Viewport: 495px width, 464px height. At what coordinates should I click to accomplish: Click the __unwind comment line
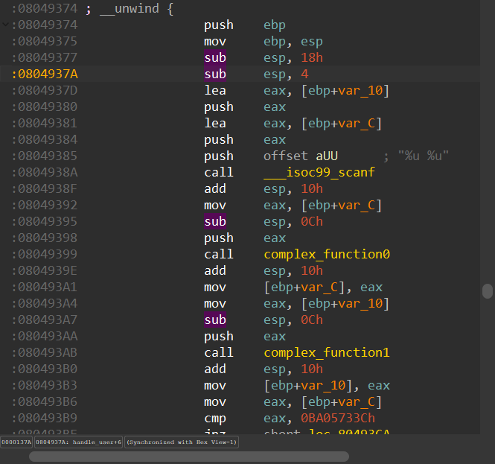tap(130, 8)
